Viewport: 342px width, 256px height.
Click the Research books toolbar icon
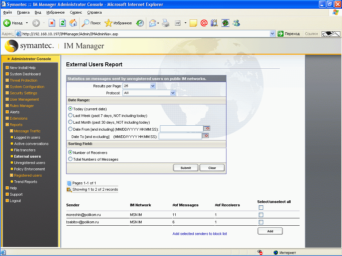214,23
